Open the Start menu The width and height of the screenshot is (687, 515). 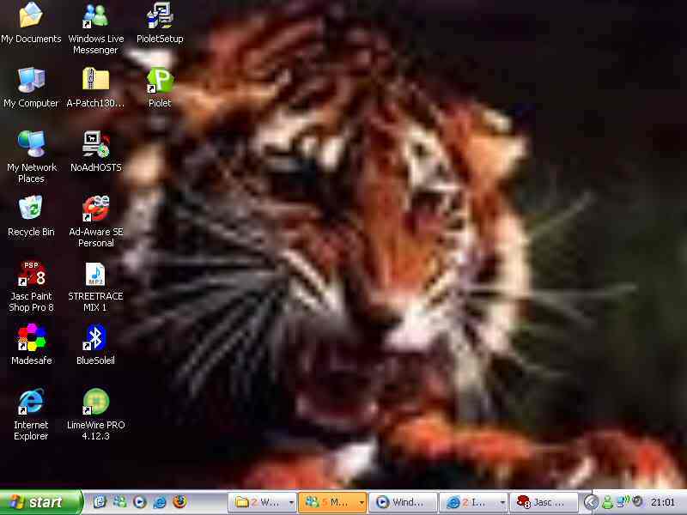click(41, 502)
